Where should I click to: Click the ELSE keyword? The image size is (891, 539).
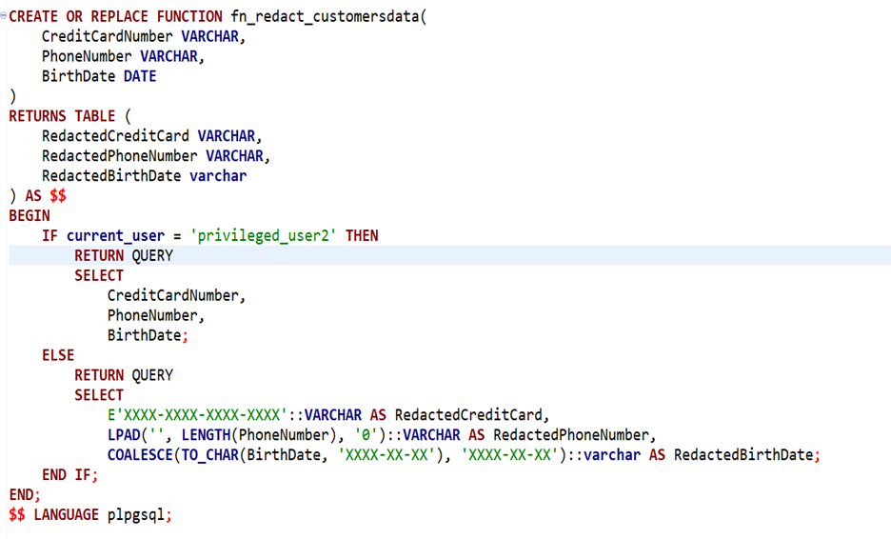click(x=58, y=355)
